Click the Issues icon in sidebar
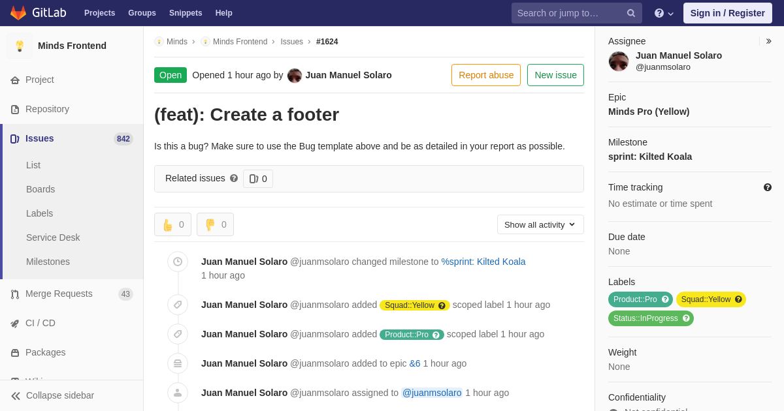This screenshot has height=411, width=784. (x=15, y=138)
